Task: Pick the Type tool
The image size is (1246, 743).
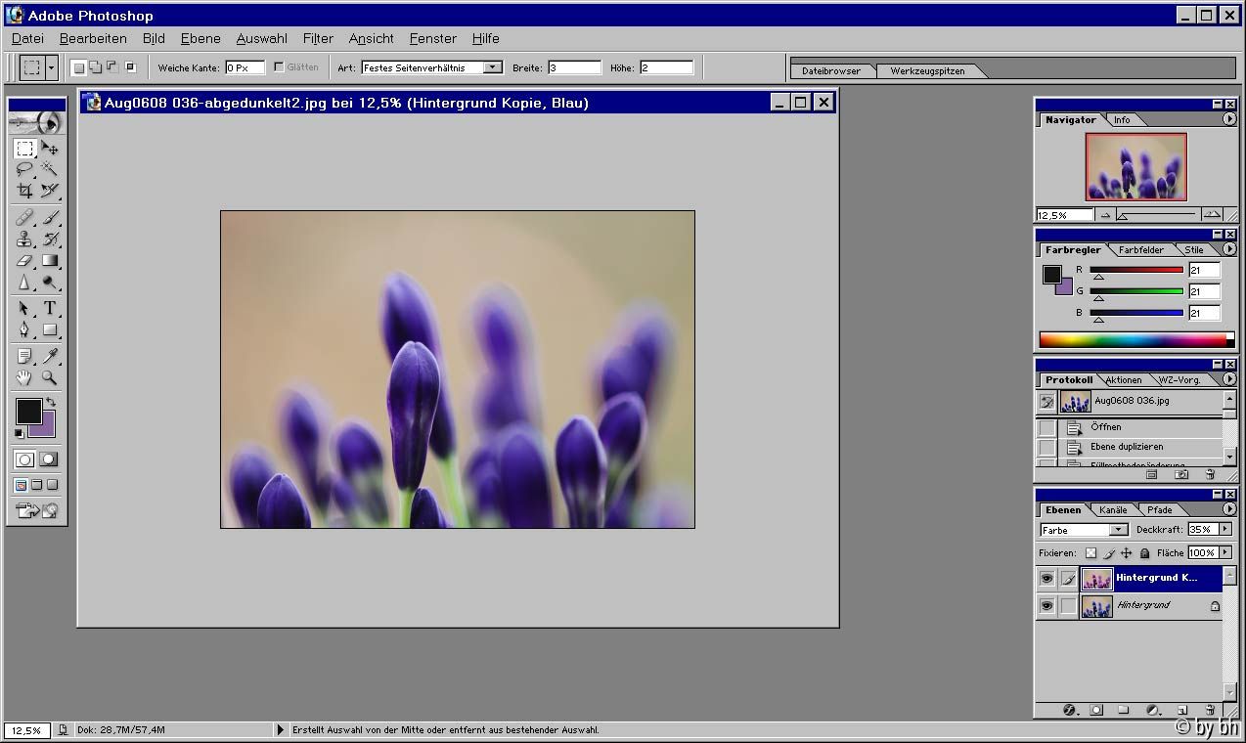Action: tap(49, 308)
